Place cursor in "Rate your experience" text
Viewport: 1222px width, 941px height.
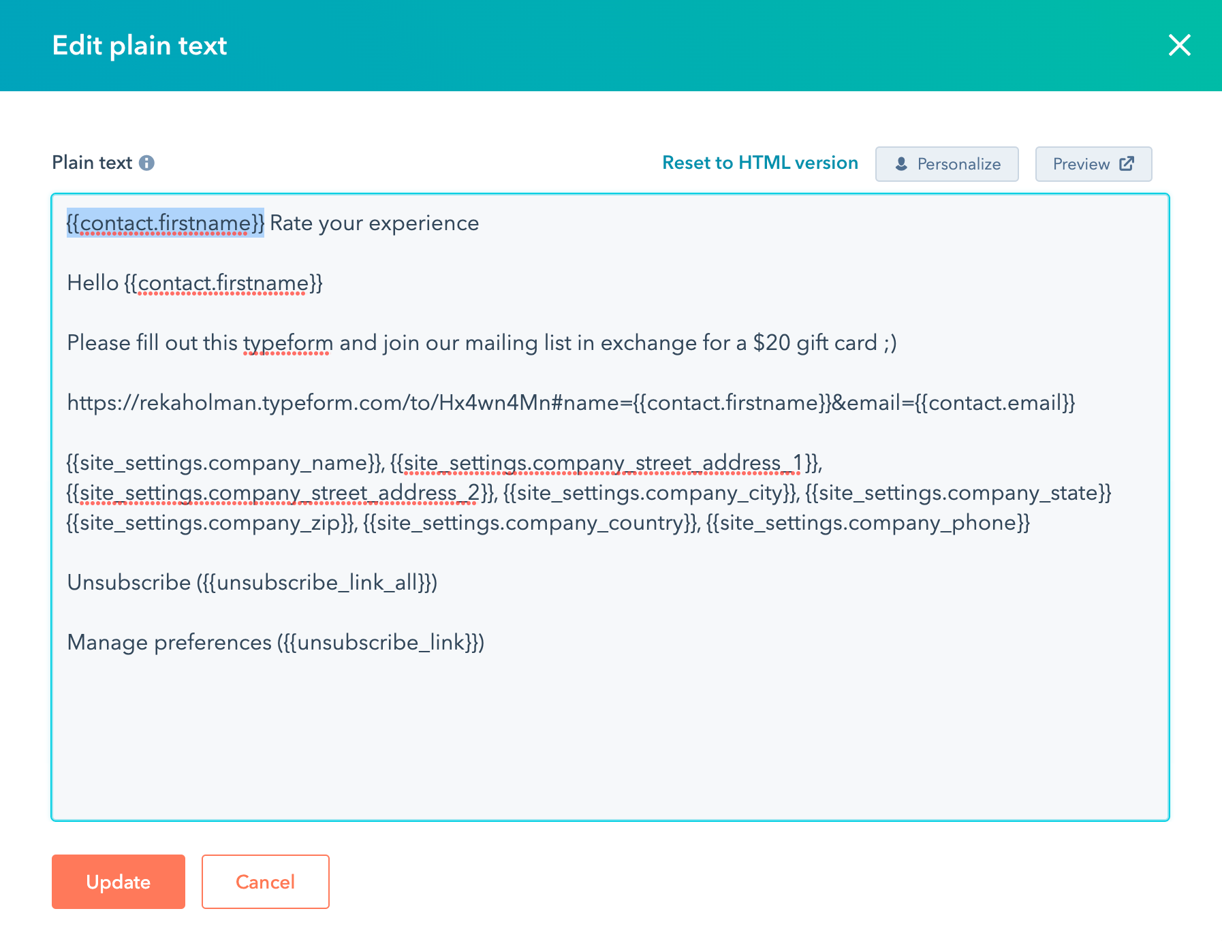374,223
